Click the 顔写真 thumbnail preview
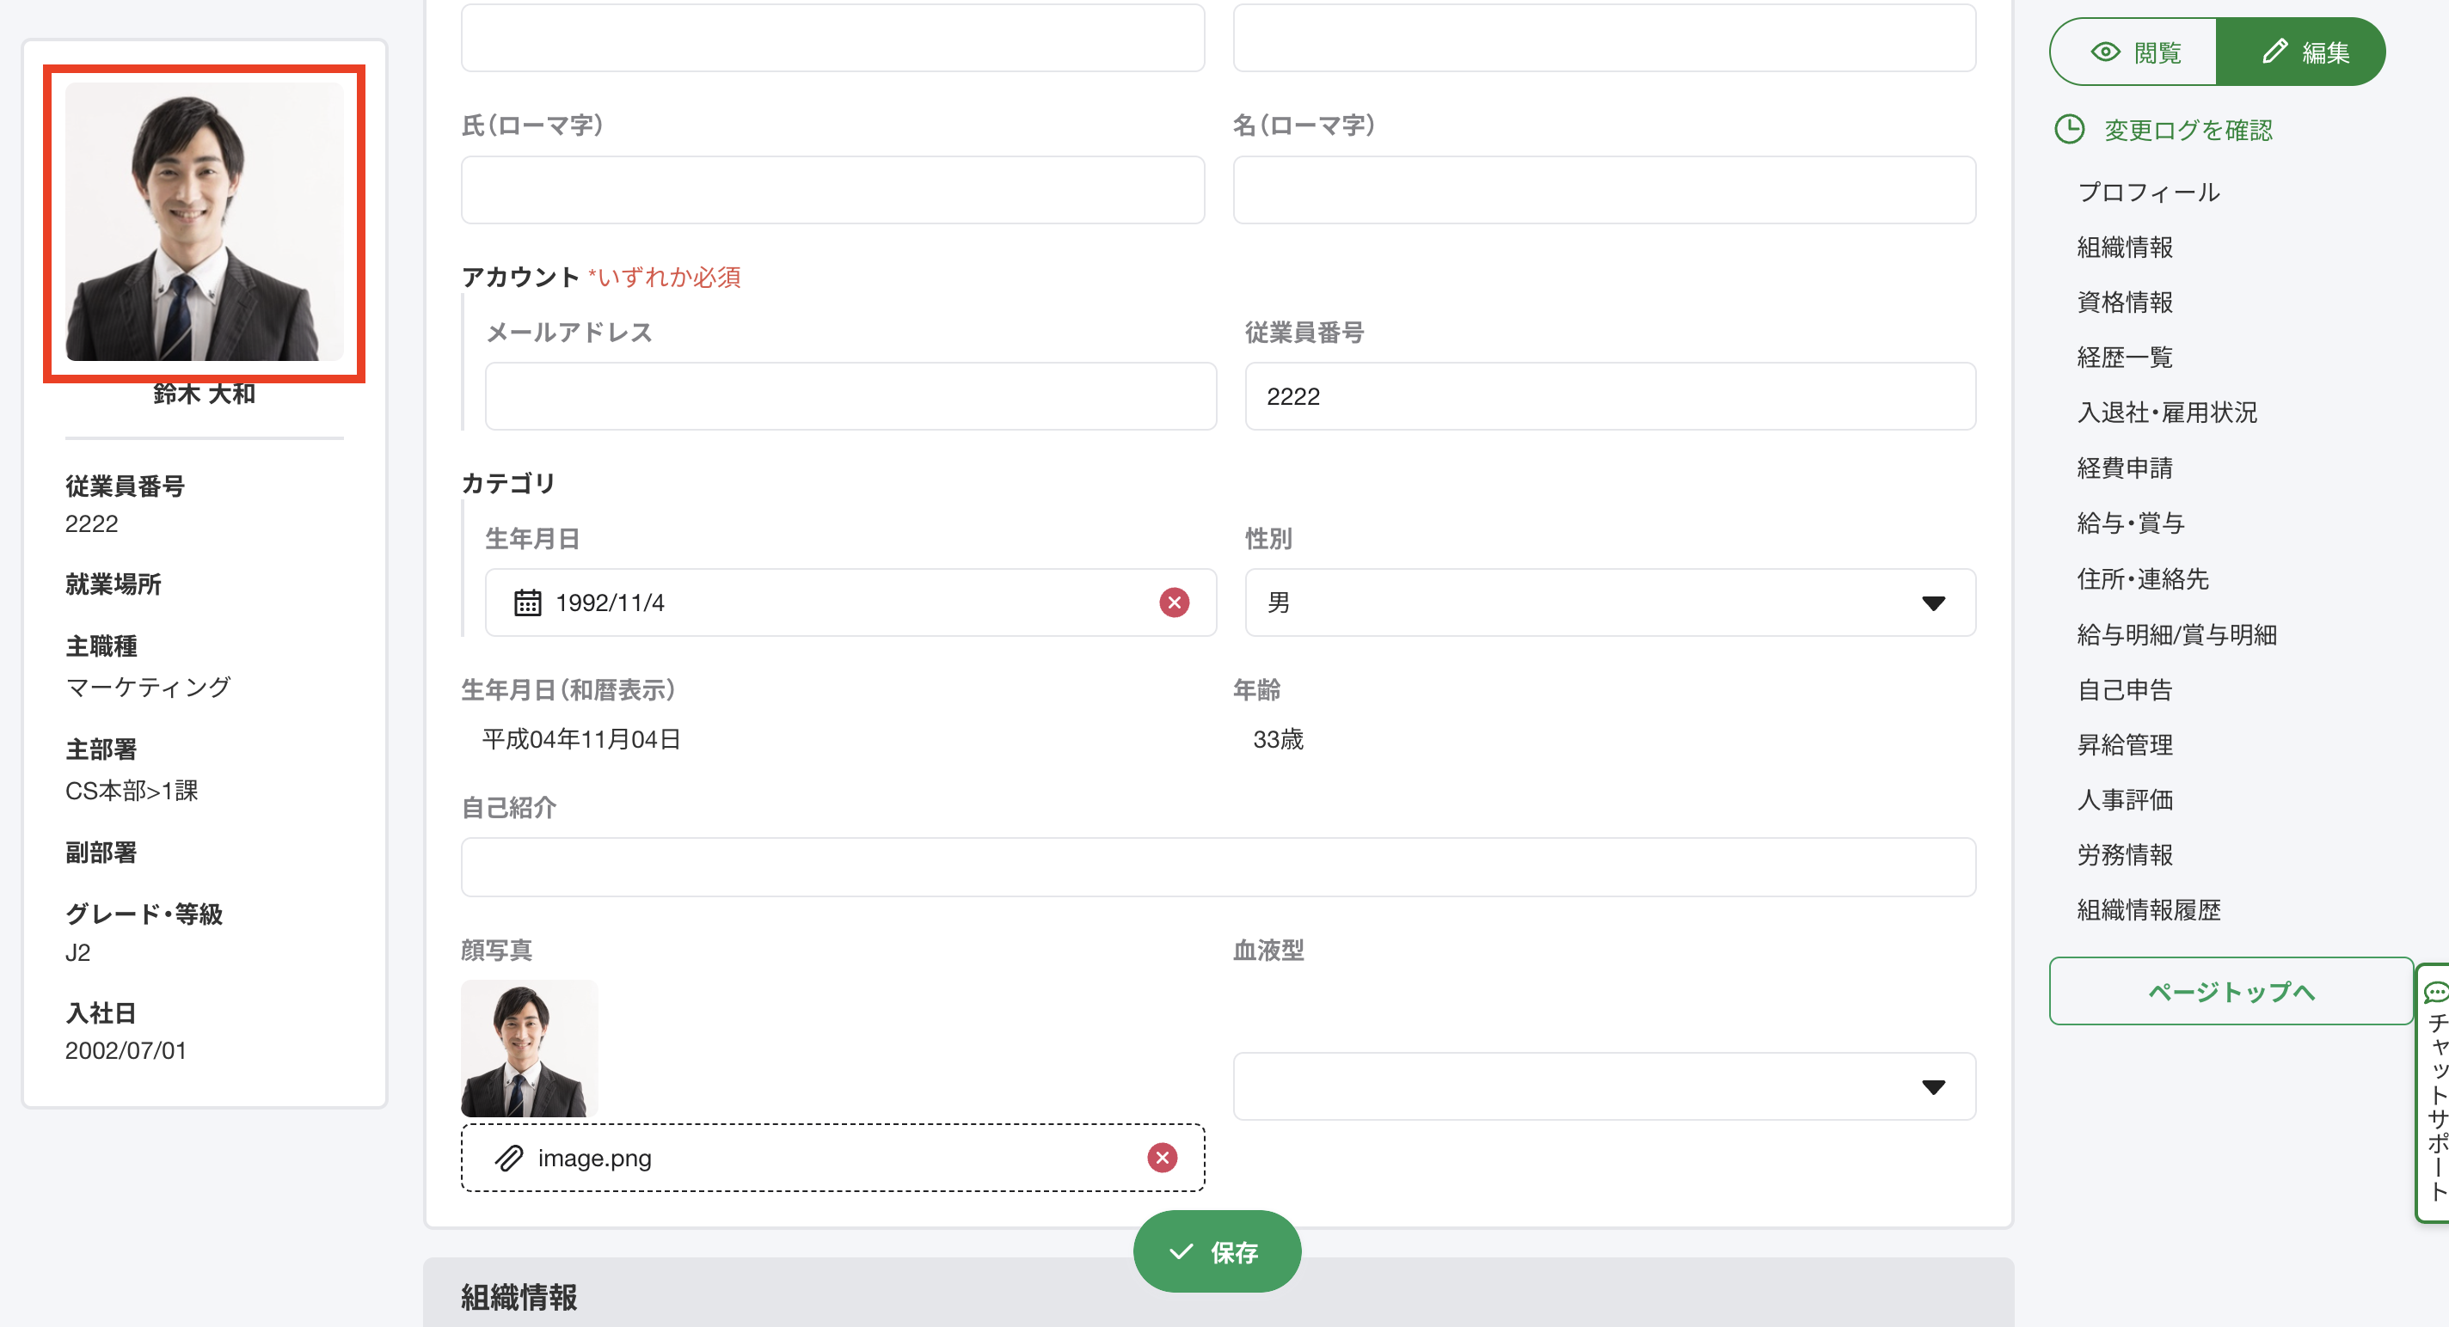Viewport: 2449px width, 1327px height. pyautogui.click(x=530, y=1048)
